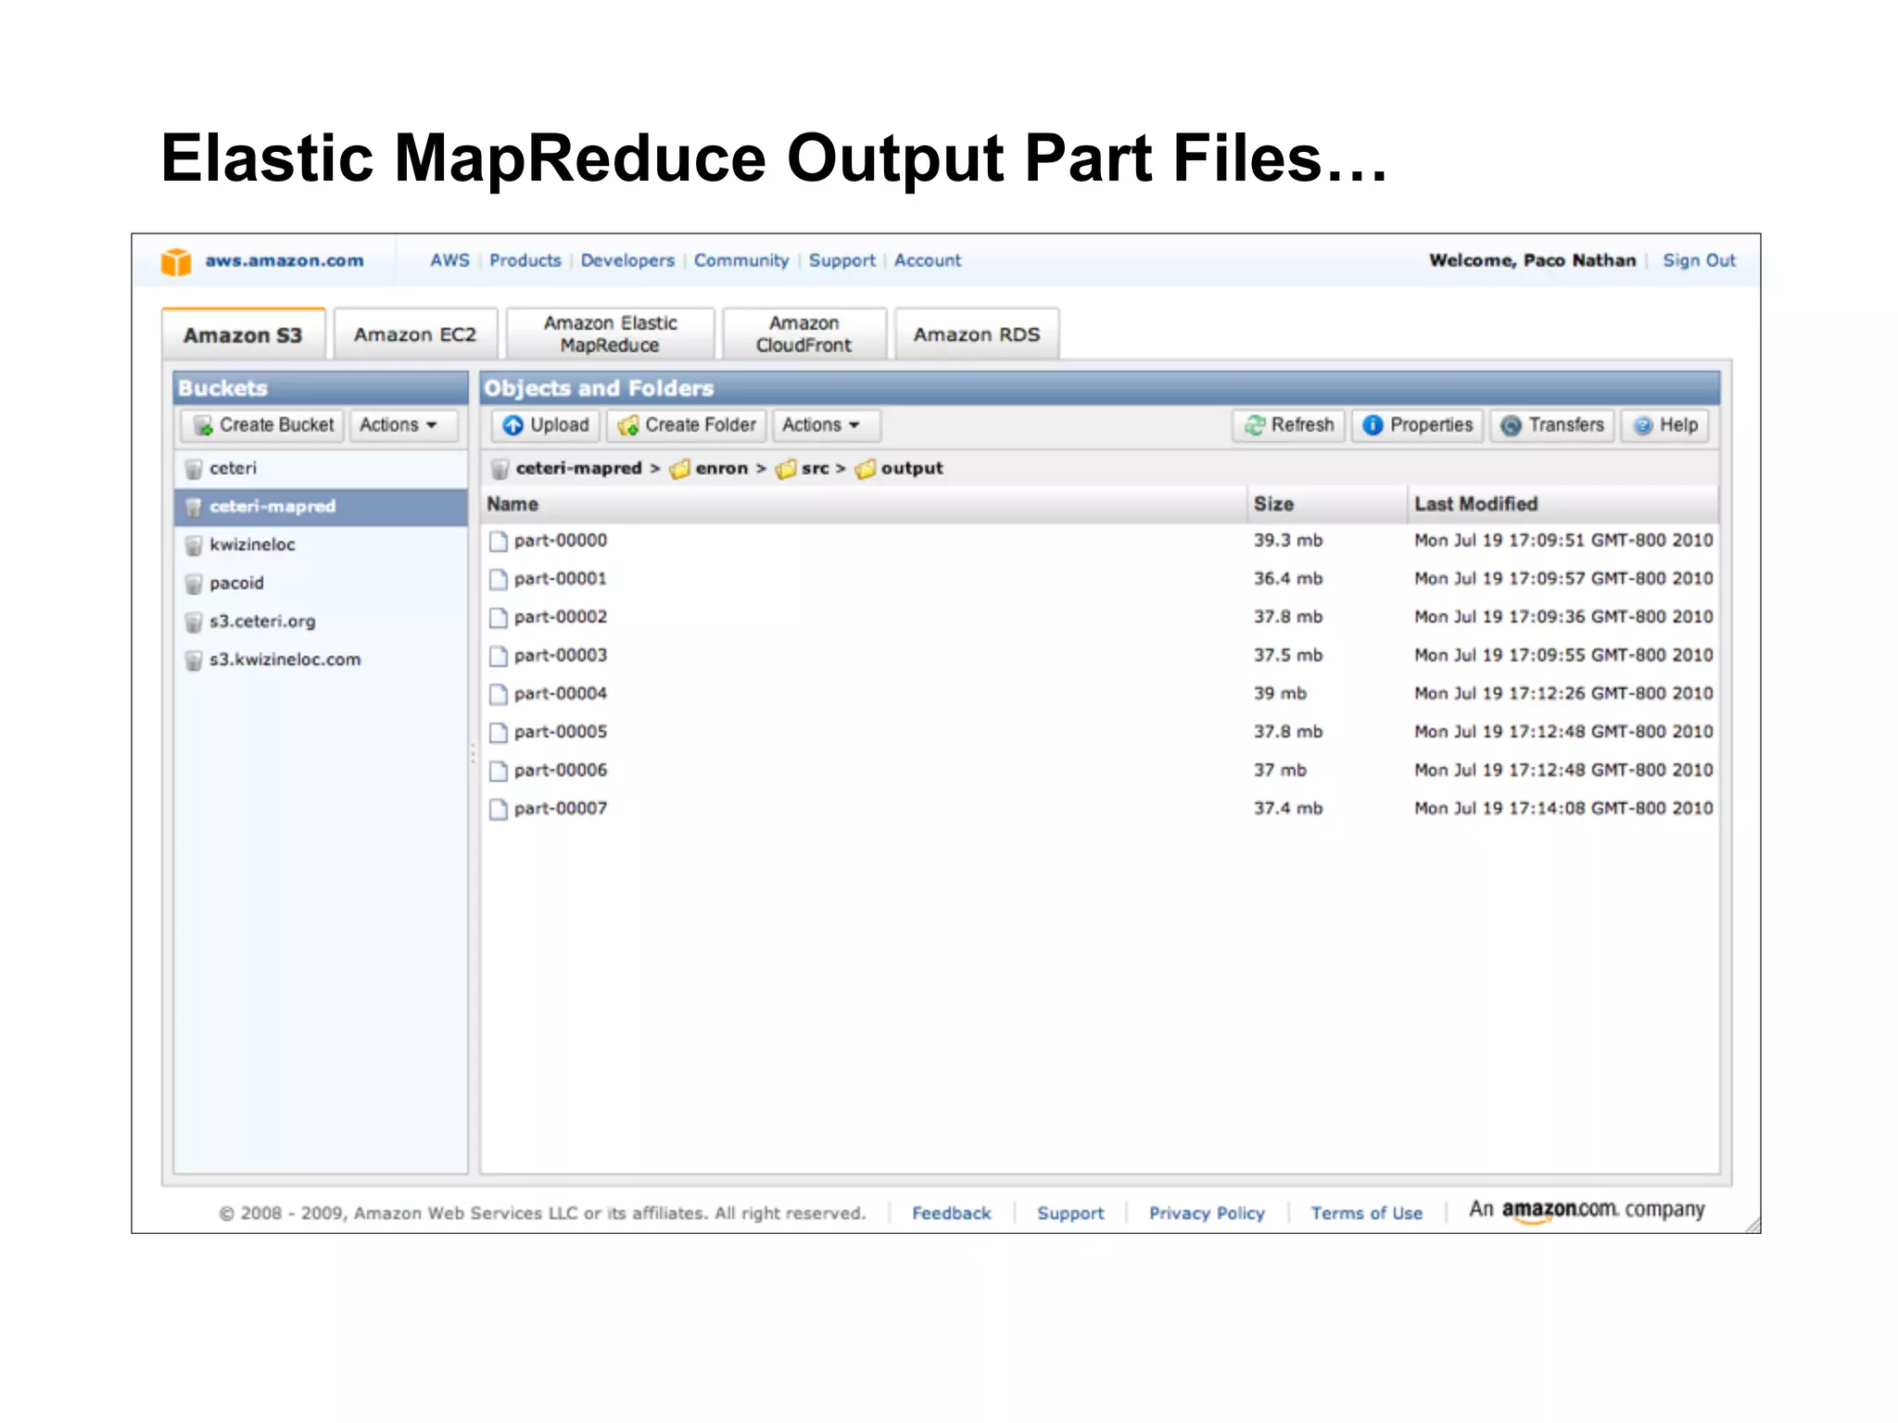Click the enron breadcrumb text

721,470
